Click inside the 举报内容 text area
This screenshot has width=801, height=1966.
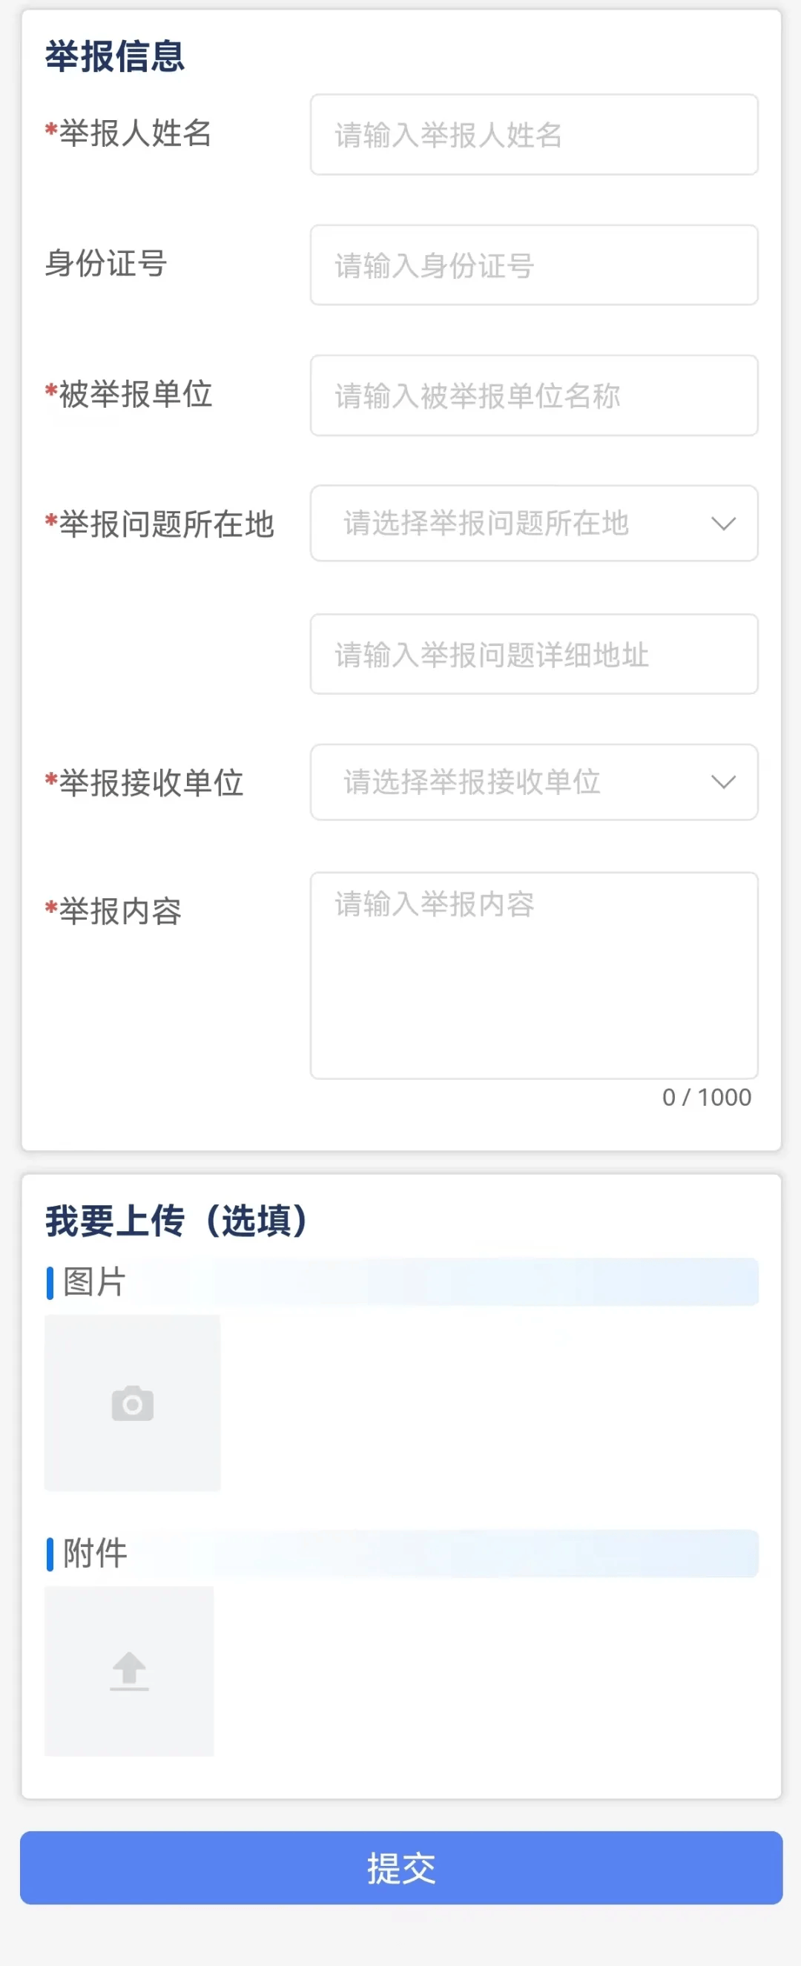(533, 974)
